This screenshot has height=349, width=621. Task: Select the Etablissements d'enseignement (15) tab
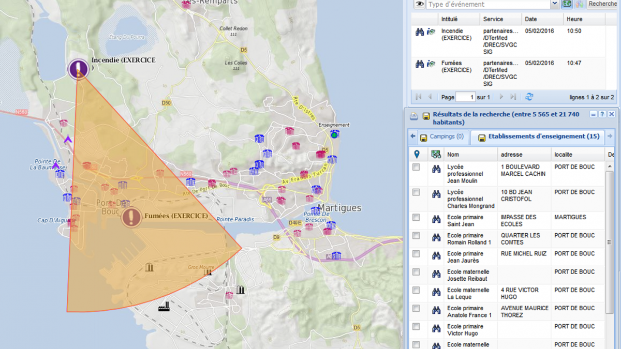538,137
